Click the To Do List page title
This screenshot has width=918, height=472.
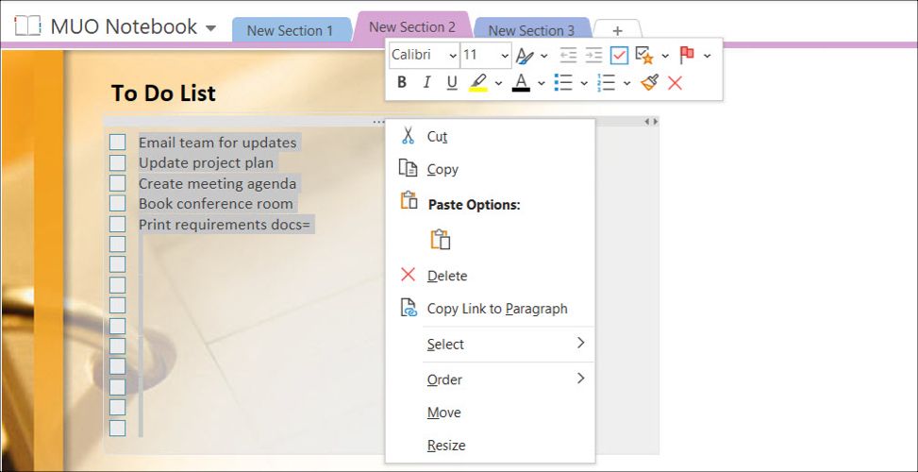[x=163, y=93]
